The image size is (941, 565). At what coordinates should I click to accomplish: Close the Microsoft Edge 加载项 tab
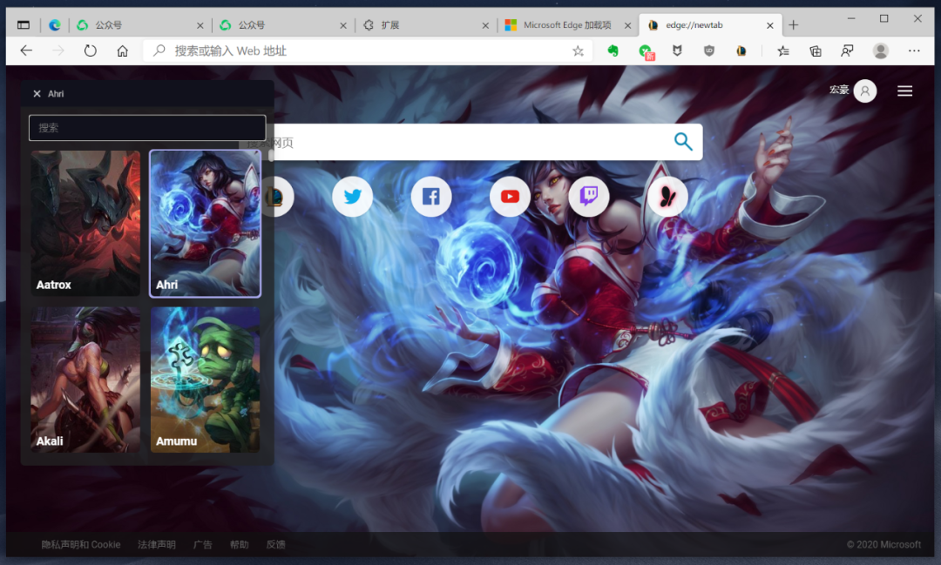627,25
